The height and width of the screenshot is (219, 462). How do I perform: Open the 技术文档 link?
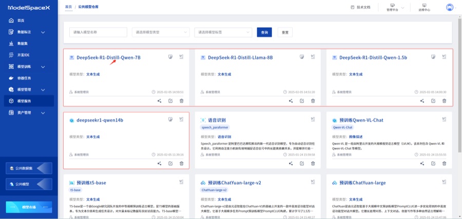[x=360, y=7]
